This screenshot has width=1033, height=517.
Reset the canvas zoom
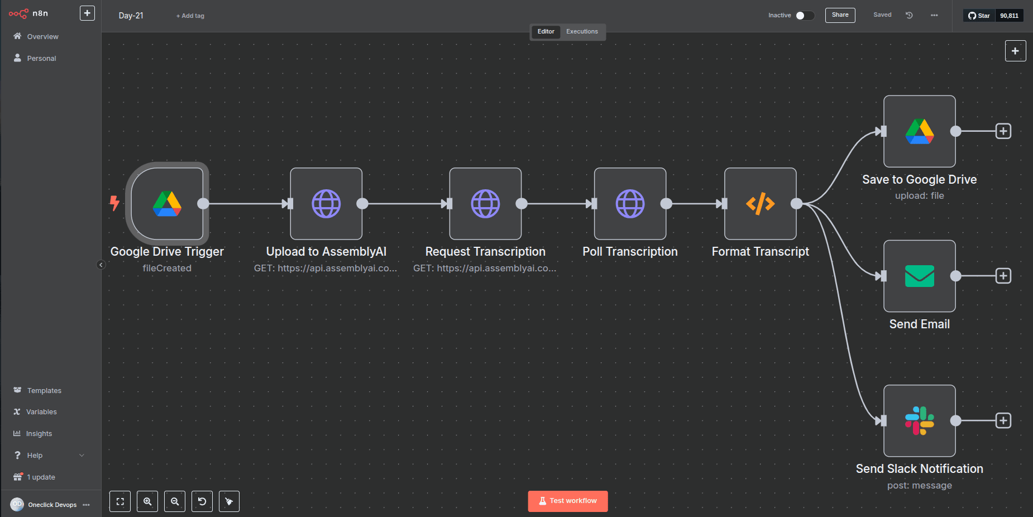(202, 501)
